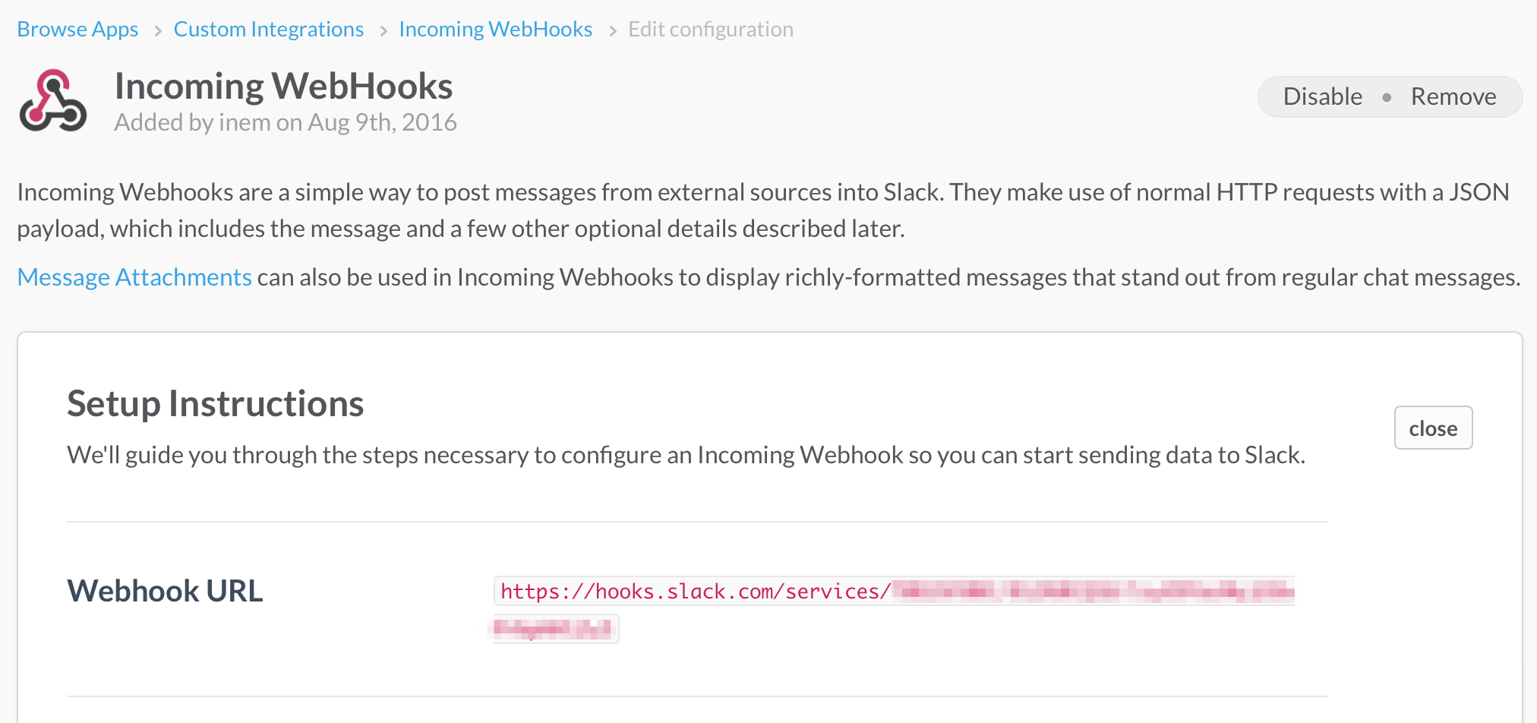Open Browse Apps breadcrumb link
This screenshot has height=723, width=1537.
pyautogui.click(x=77, y=29)
